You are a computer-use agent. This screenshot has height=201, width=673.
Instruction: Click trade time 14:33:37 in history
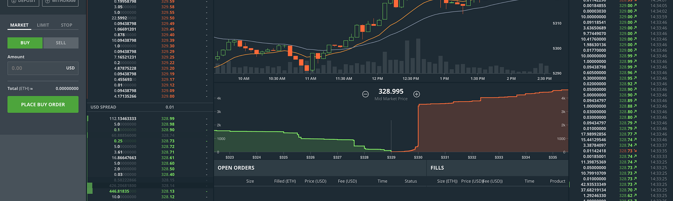[659, 145]
